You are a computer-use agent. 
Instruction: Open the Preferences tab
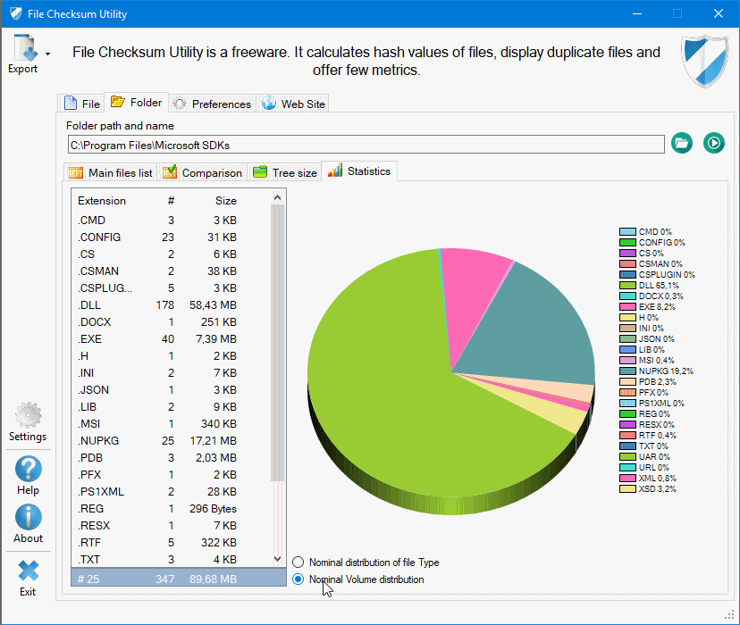coord(212,104)
